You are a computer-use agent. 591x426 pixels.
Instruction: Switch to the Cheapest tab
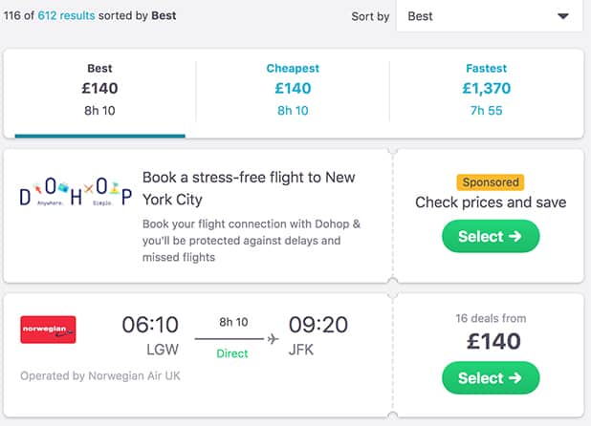click(293, 90)
